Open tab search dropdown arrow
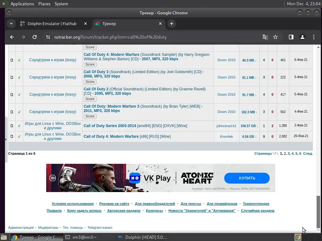The width and height of the screenshot is (322, 241). pos(11,24)
